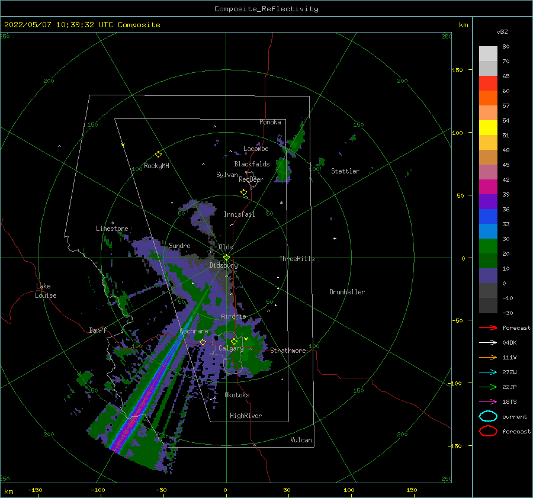Click the green echo cell east of Blackfalds

pos(283,169)
